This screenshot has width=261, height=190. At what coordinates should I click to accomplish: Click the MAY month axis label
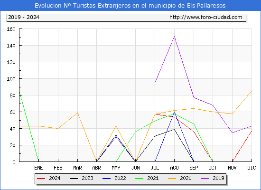point(116,168)
